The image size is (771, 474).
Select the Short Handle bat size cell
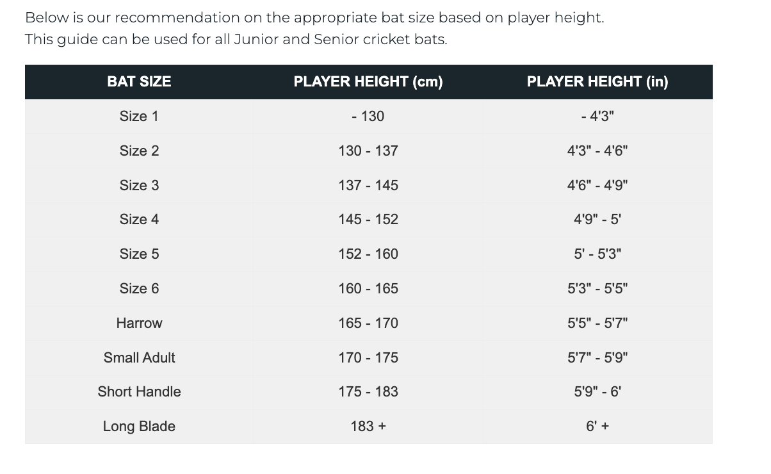(x=139, y=392)
